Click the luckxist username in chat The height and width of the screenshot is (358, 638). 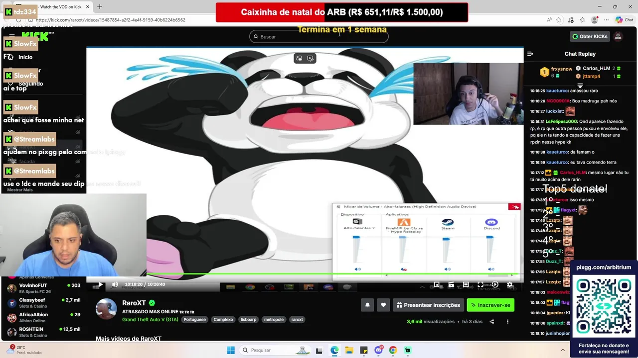[554, 111]
